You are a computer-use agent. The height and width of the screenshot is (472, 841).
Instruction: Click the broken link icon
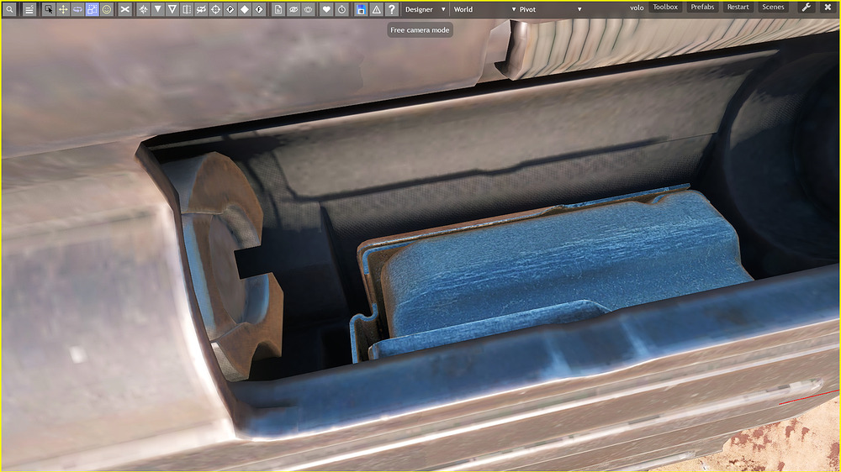coord(201,9)
